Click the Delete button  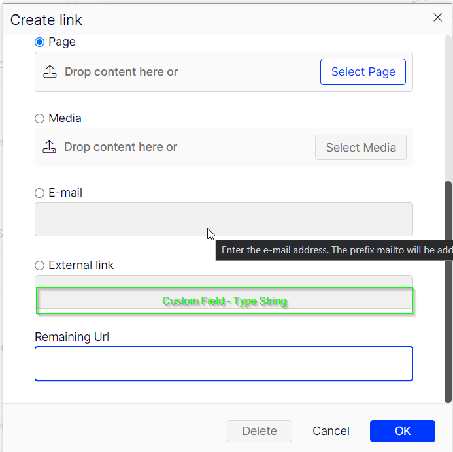pyautogui.click(x=259, y=431)
